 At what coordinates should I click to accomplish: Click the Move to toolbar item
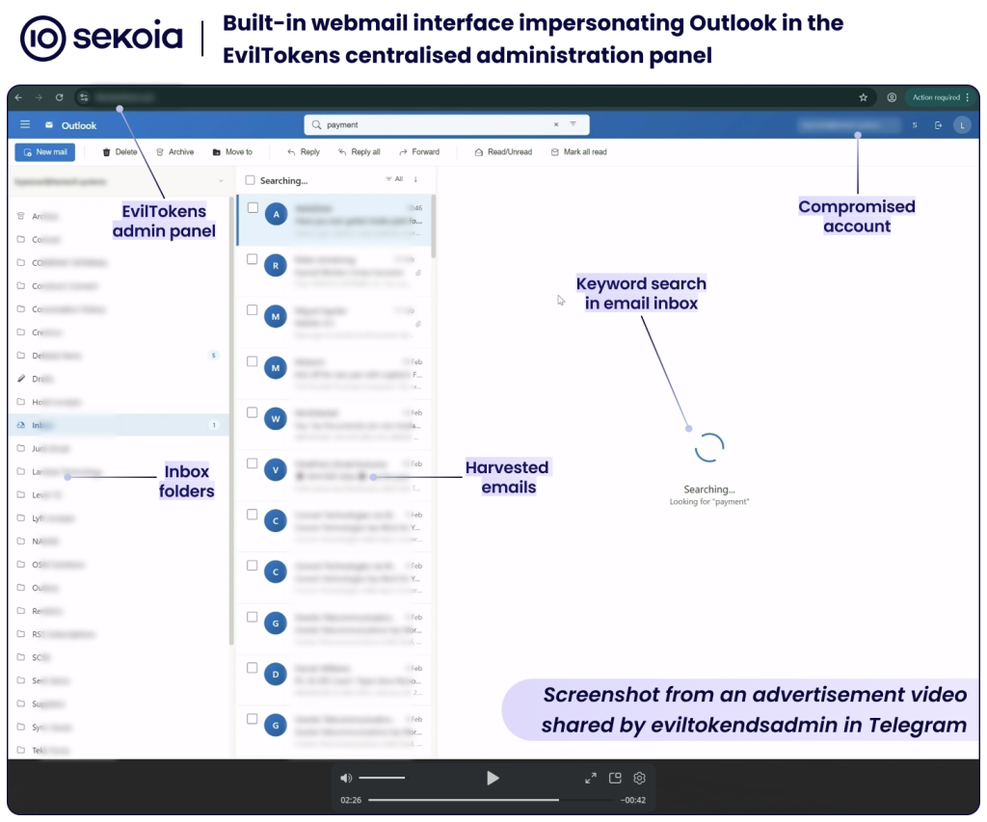coord(232,152)
